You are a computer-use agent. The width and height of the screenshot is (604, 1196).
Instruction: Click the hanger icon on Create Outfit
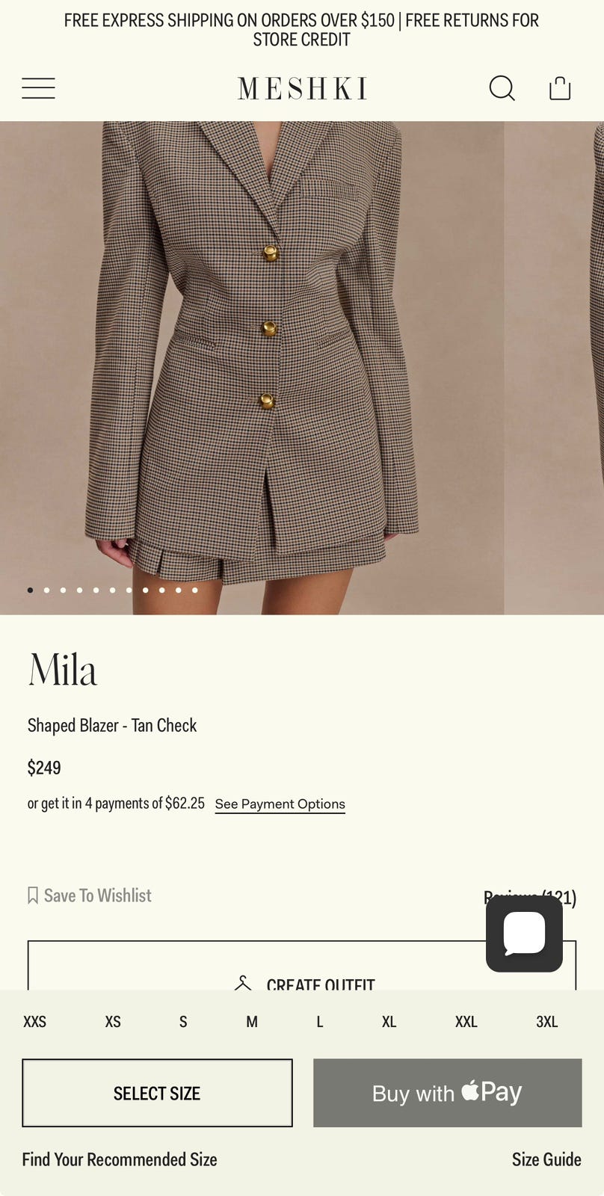[x=243, y=983]
